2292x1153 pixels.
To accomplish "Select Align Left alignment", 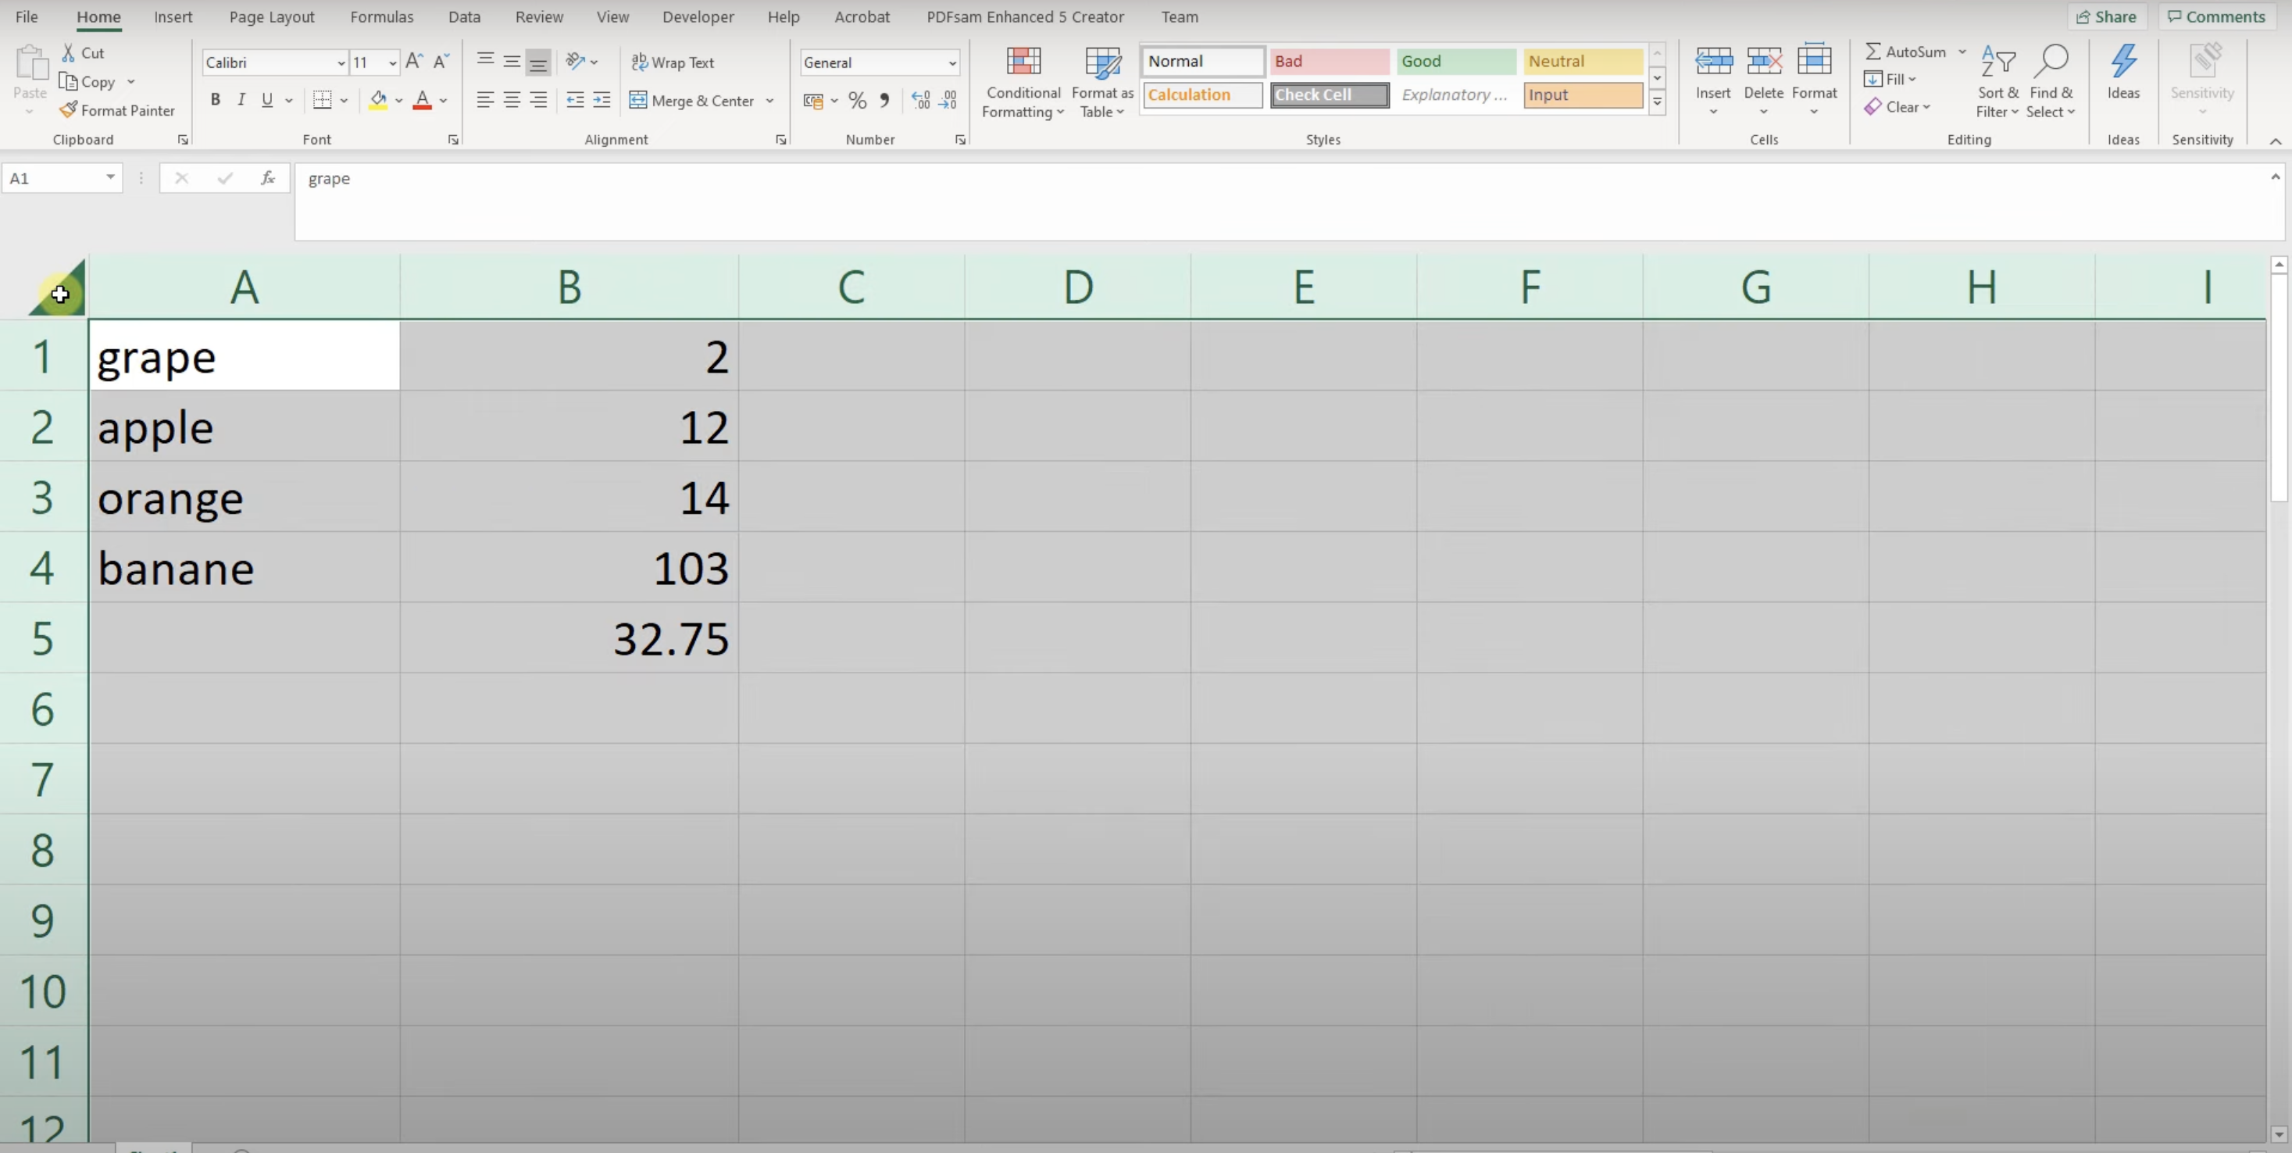I will click(485, 100).
